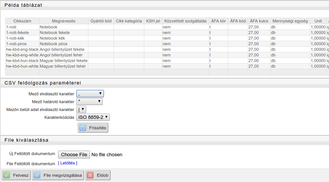The image size is (329, 182).
Task: Open the Mező elválasztó karakter dropdown
Action: click(x=90, y=94)
